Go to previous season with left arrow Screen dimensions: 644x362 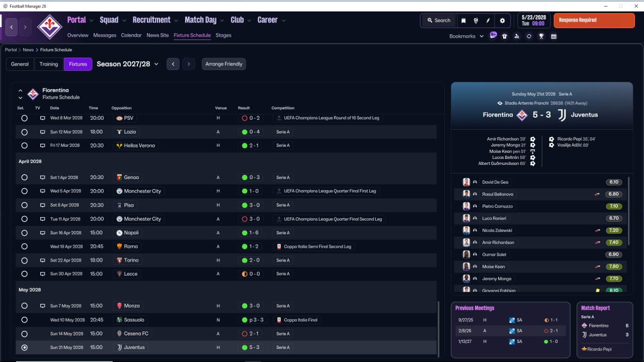click(x=173, y=64)
